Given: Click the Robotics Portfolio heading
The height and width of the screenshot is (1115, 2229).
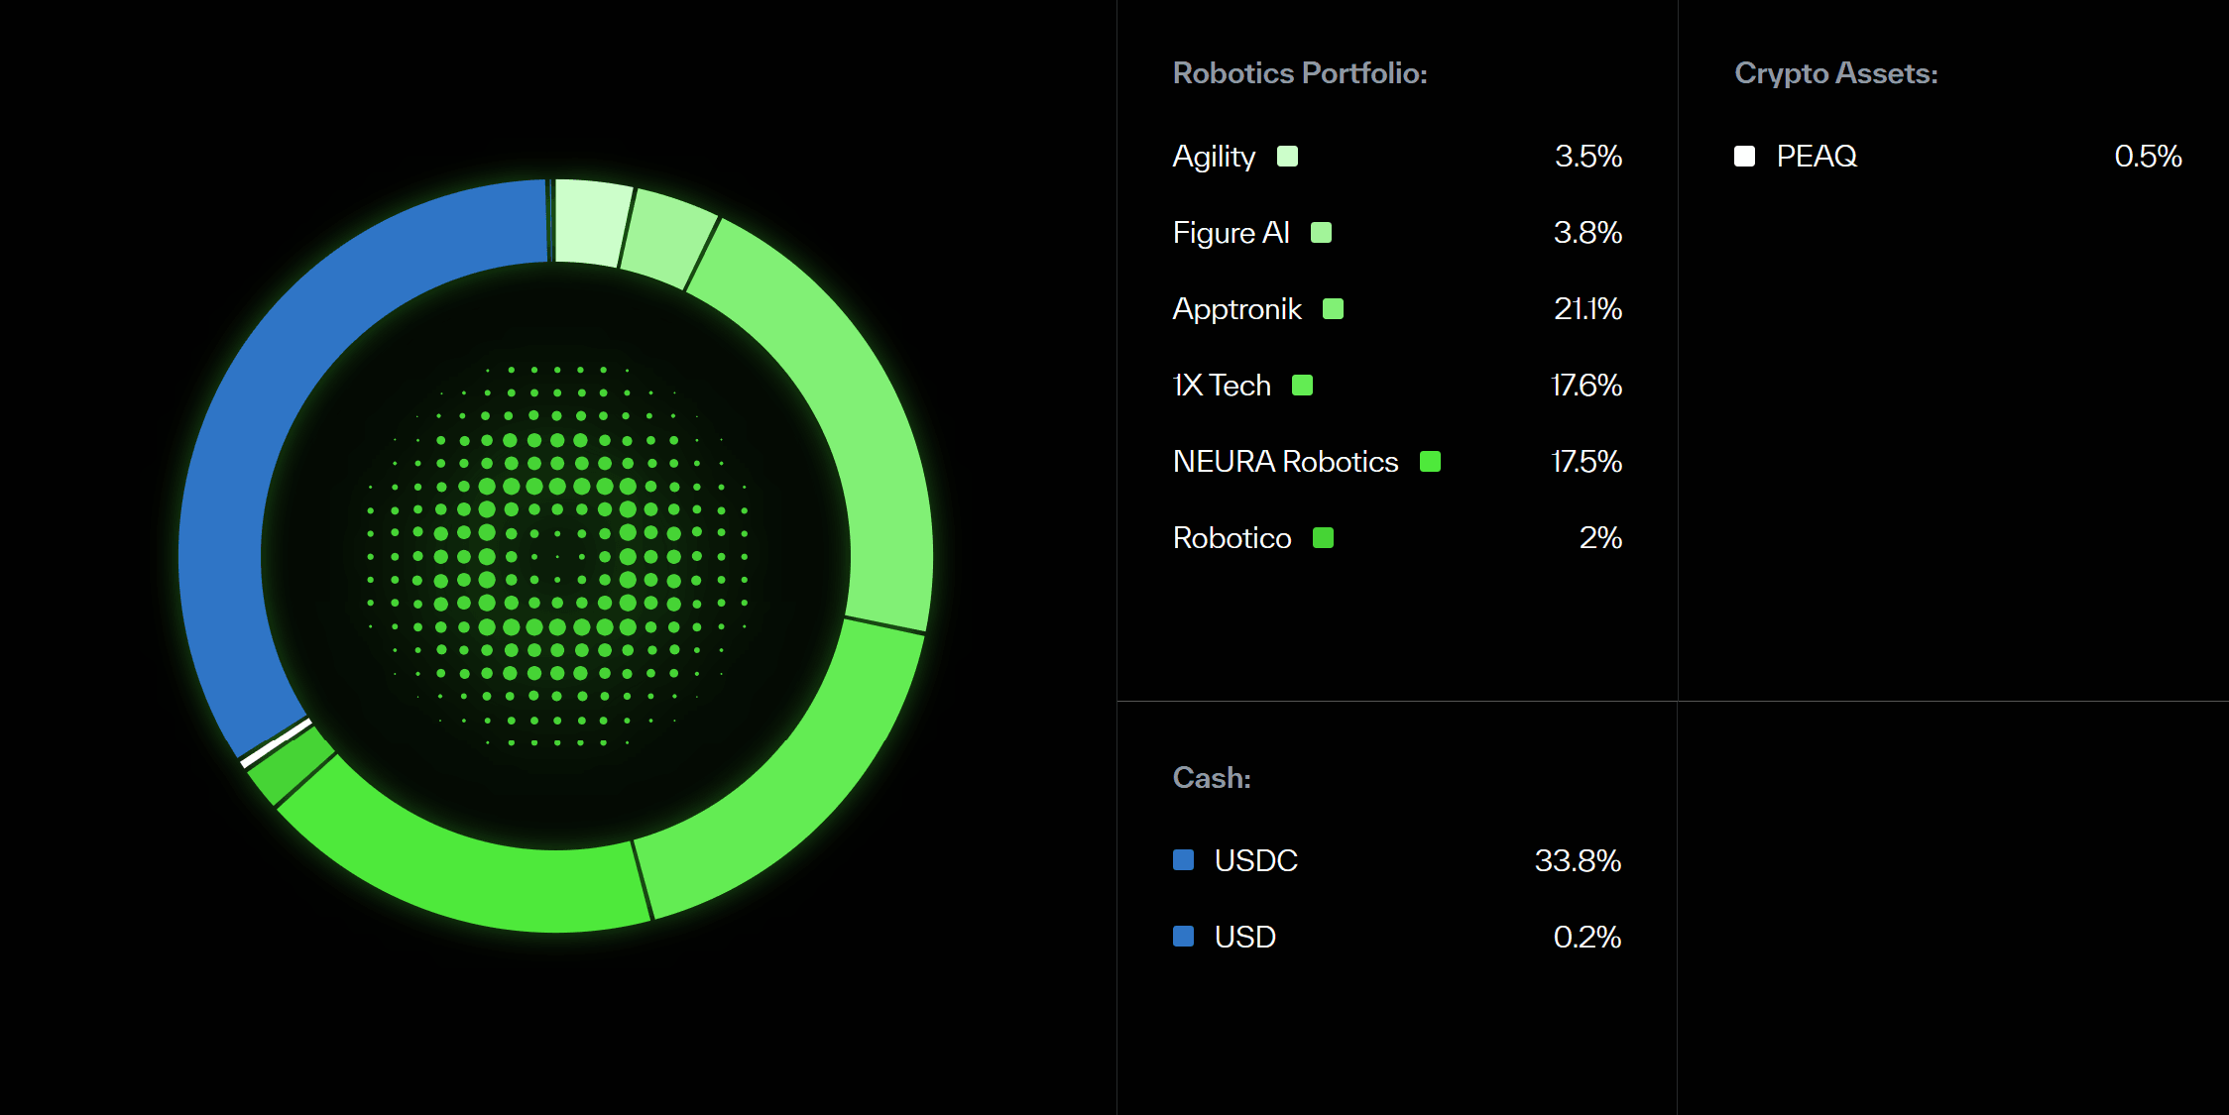Looking at the screenshot, I should click(1300, 73).
